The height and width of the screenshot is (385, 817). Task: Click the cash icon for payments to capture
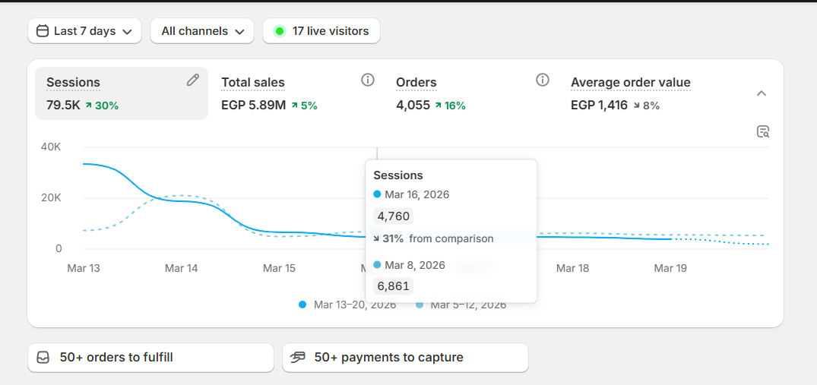coord(298,357)
